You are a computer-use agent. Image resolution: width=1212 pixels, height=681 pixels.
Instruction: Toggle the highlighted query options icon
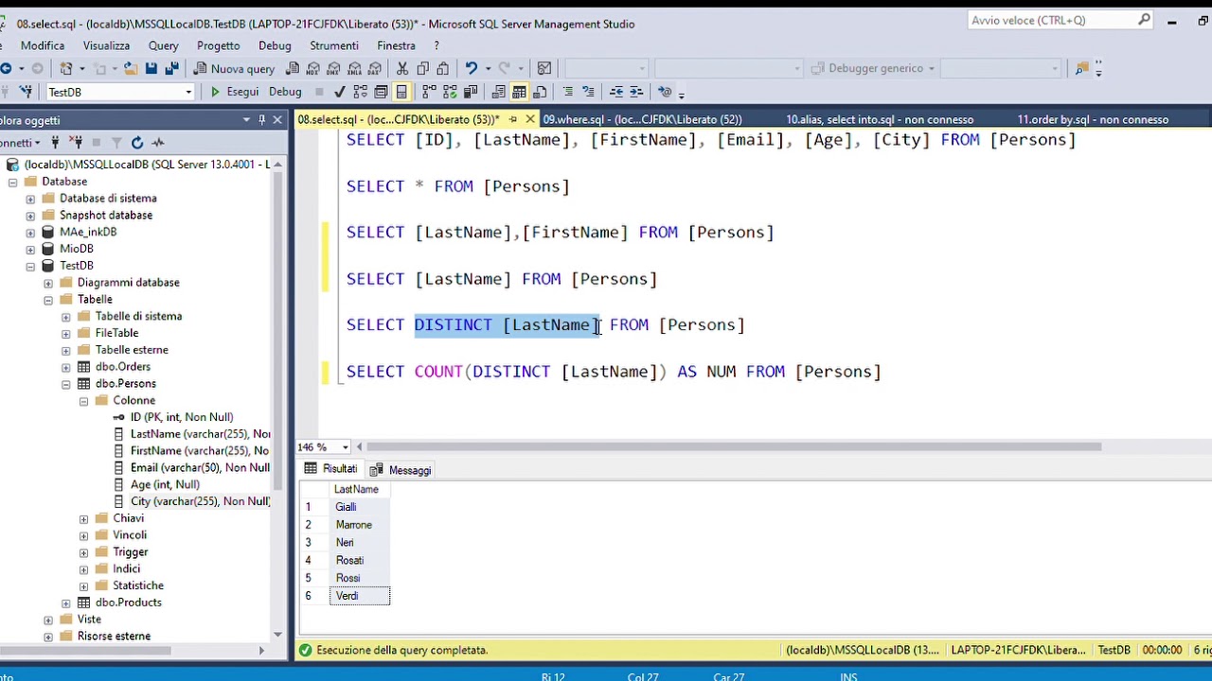(401, 92)
